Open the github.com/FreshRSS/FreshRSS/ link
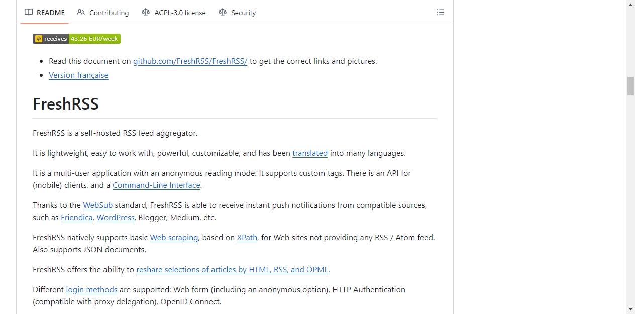Screen dimensions: 635x314 190,61
